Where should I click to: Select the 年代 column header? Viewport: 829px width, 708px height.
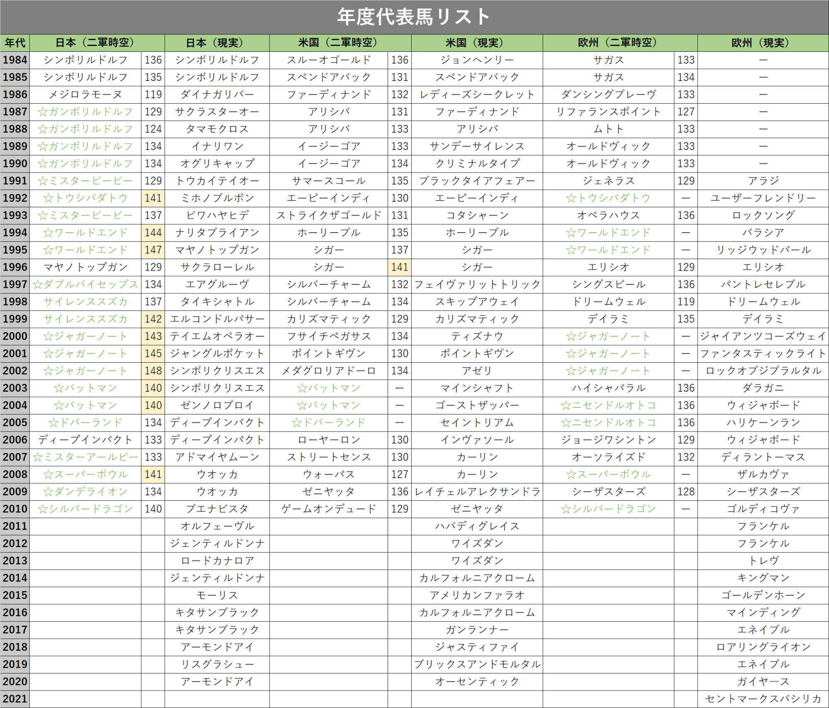point(15,43)
